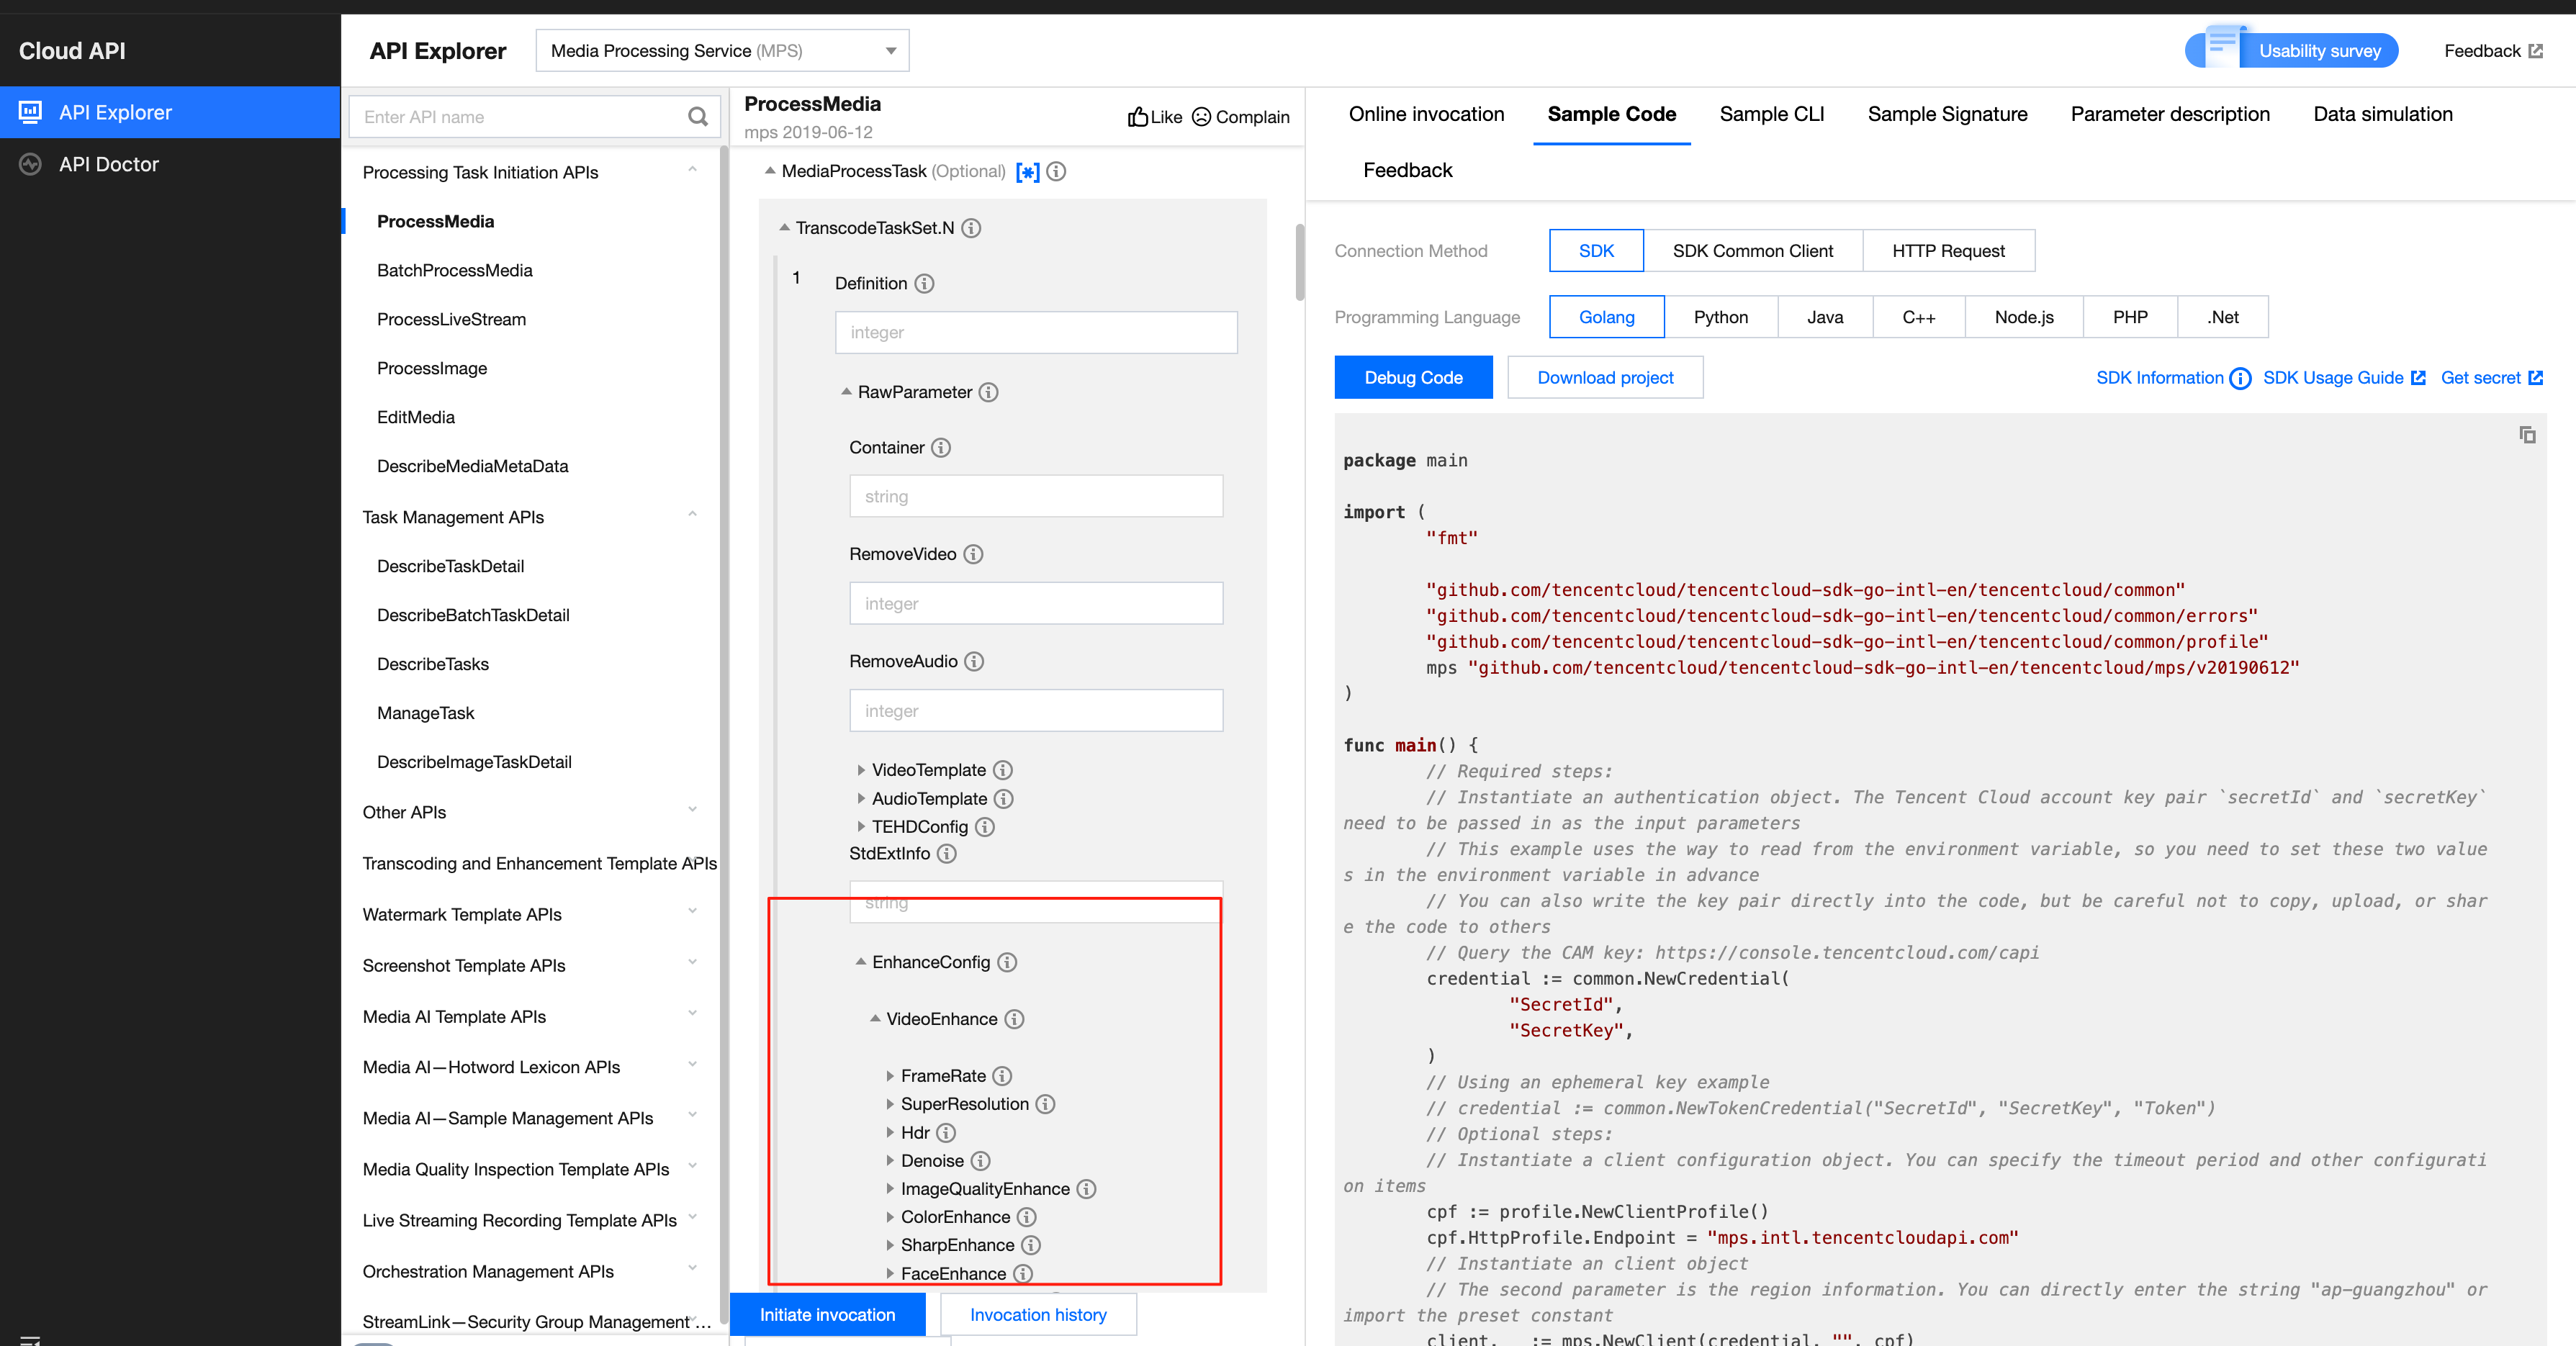2576x1346 pixels.
Task: Expand the SuperResolution parameter
Action: point(890,1104)
